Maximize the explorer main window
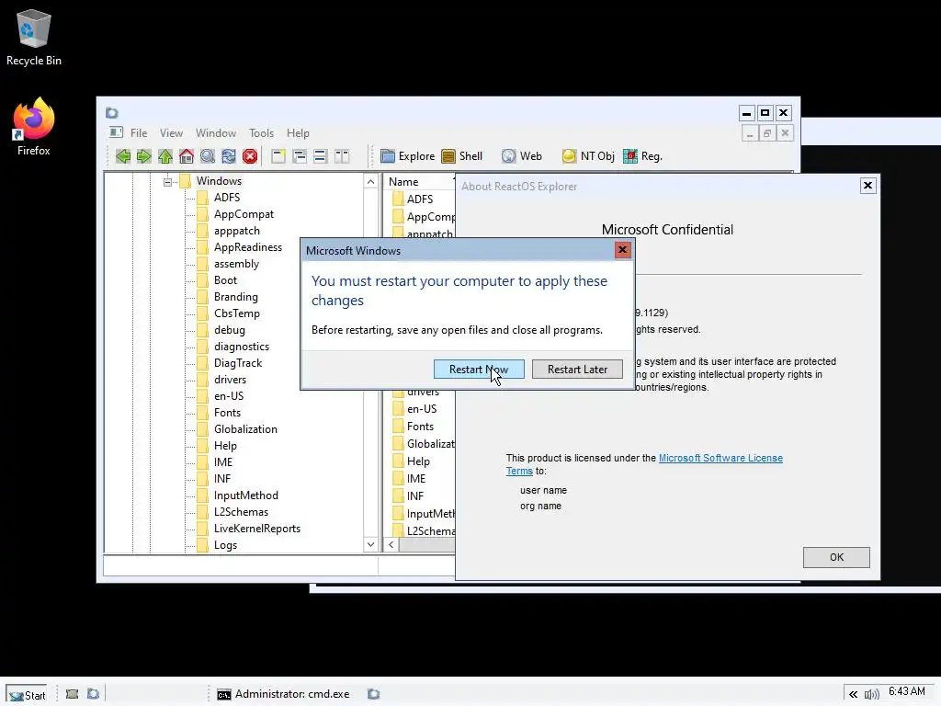Image resolution: width=941 pixels, height=706 pixels. [x=765, y=113]
